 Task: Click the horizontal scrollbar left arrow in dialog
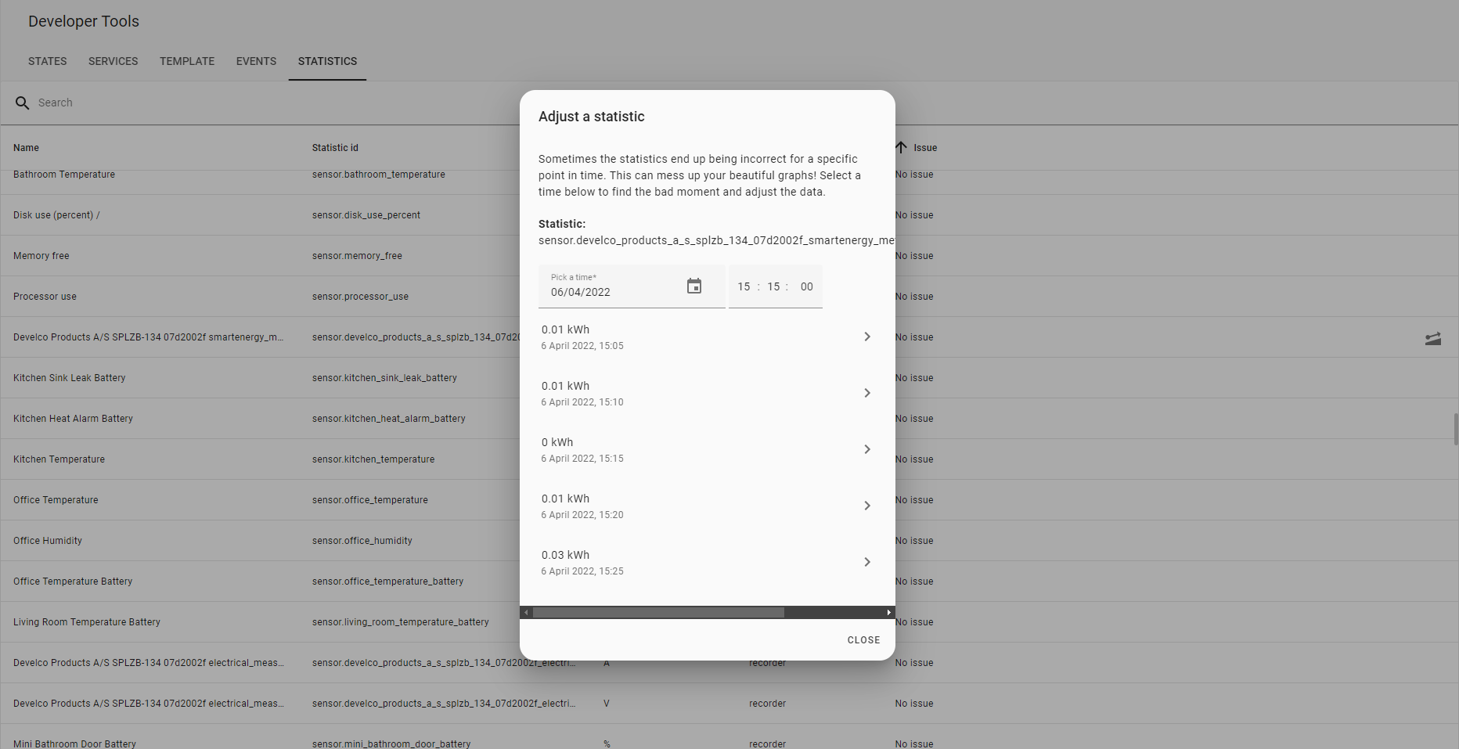tap(526, 613)
